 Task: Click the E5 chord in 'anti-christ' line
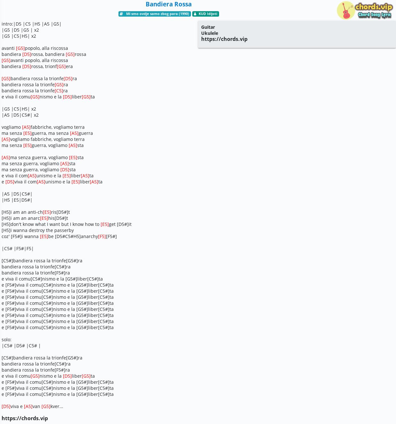point(47,212)
